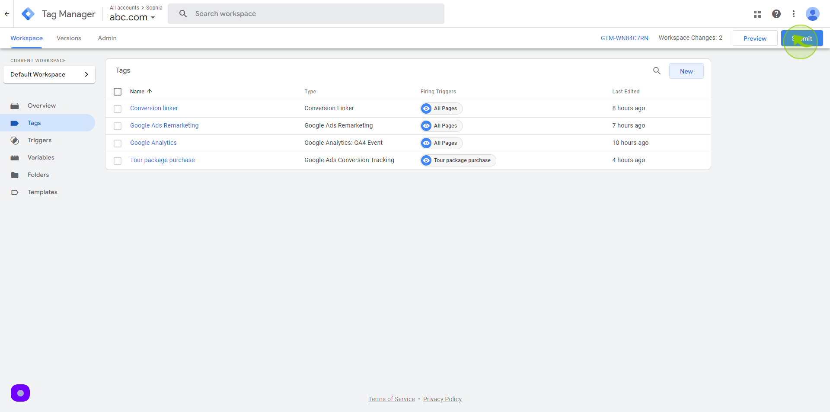This screenshot has height=412, width=830.
Task: Click the Folders sidebar icon
Action: click(x=15, y=175)
